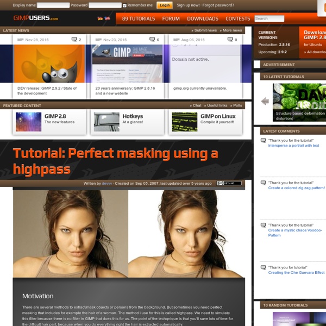Screen dimensions: 326x326
Task: Click the Creative Commons BY-NC license badge
Action: [229, 183]
